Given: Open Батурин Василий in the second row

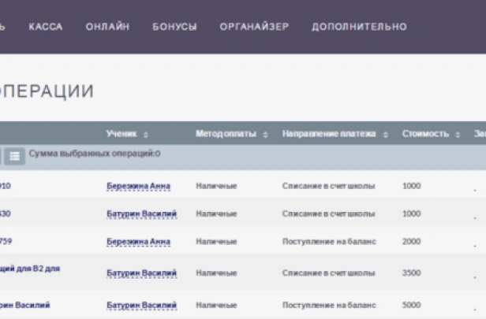Looking at the screenshot, I should point(141,213).
